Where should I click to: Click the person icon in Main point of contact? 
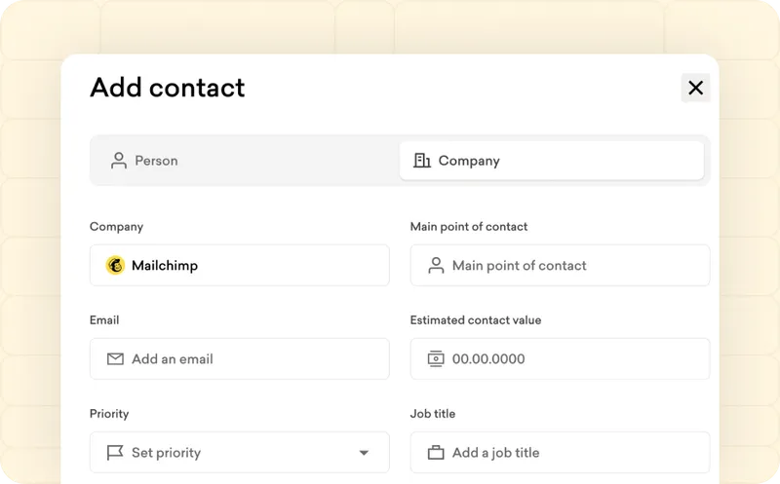[436, 265]
